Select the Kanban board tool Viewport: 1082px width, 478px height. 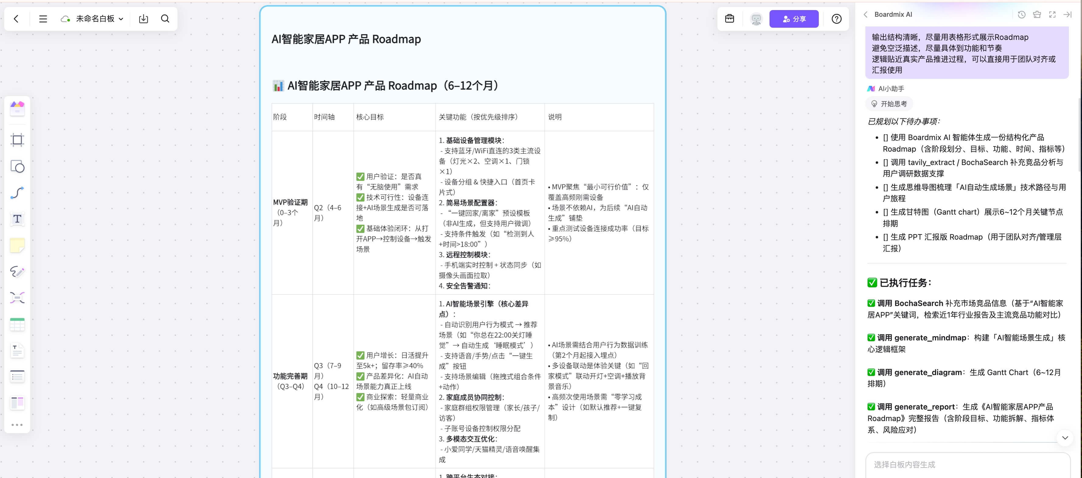(17, 403)
